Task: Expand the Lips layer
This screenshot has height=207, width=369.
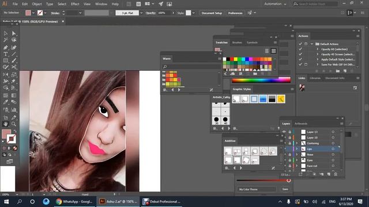Action: point(297,149)
